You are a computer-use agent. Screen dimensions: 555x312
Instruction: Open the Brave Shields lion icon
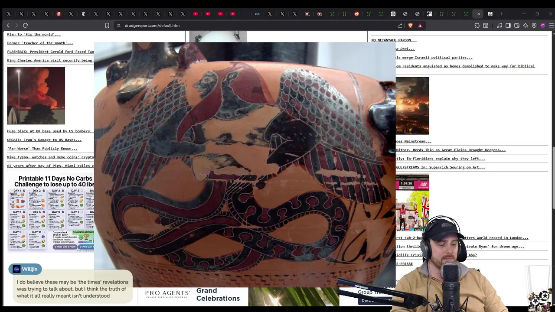[410, 26]
